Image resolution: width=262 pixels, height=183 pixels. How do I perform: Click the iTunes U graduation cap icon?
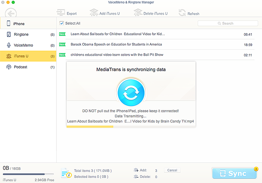pyautogui.click(x=9, y=56)
